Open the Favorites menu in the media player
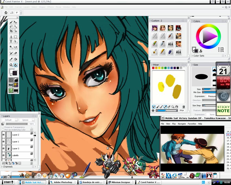 (x=192, y=124)
